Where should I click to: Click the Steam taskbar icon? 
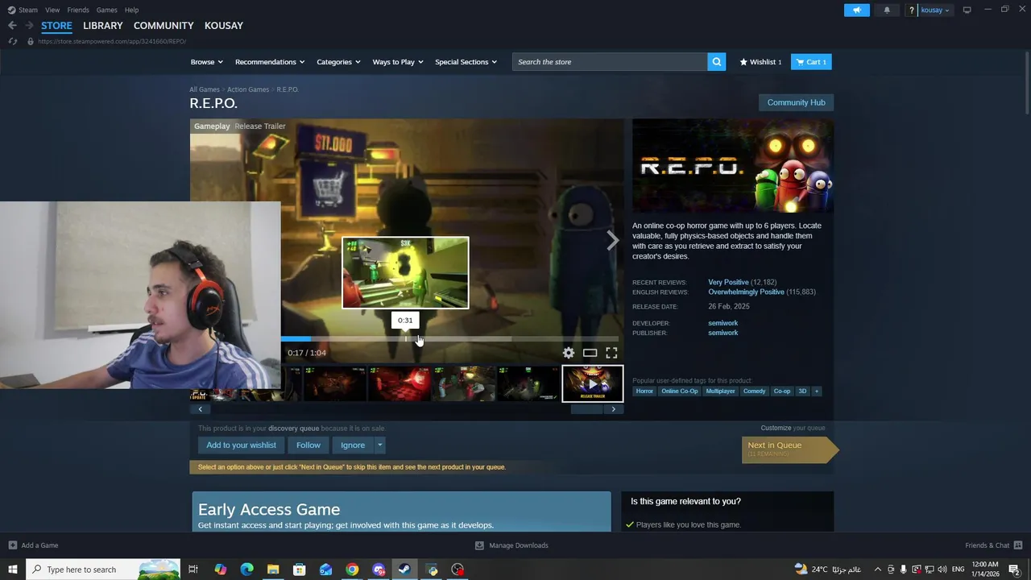404,570
